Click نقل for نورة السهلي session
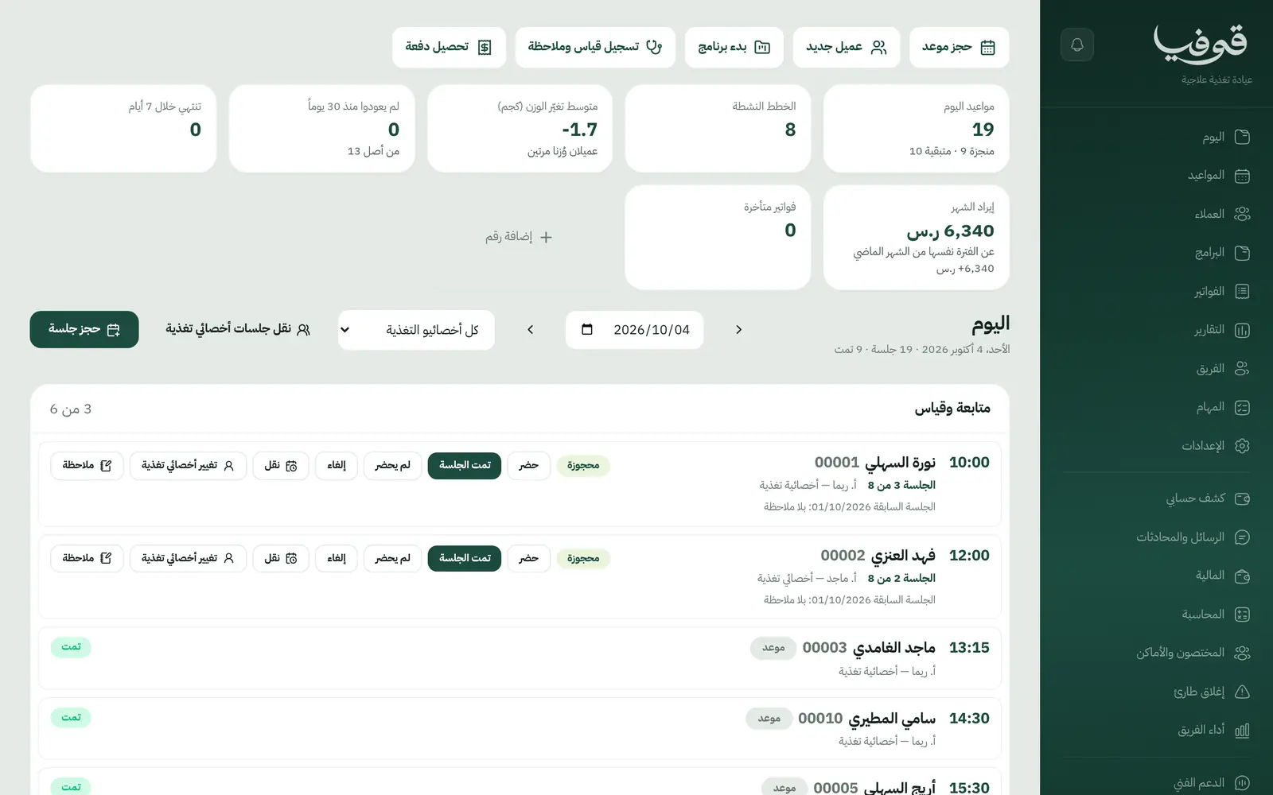Viewport: 1273px width, 795px height. click(x=281, y=465)
